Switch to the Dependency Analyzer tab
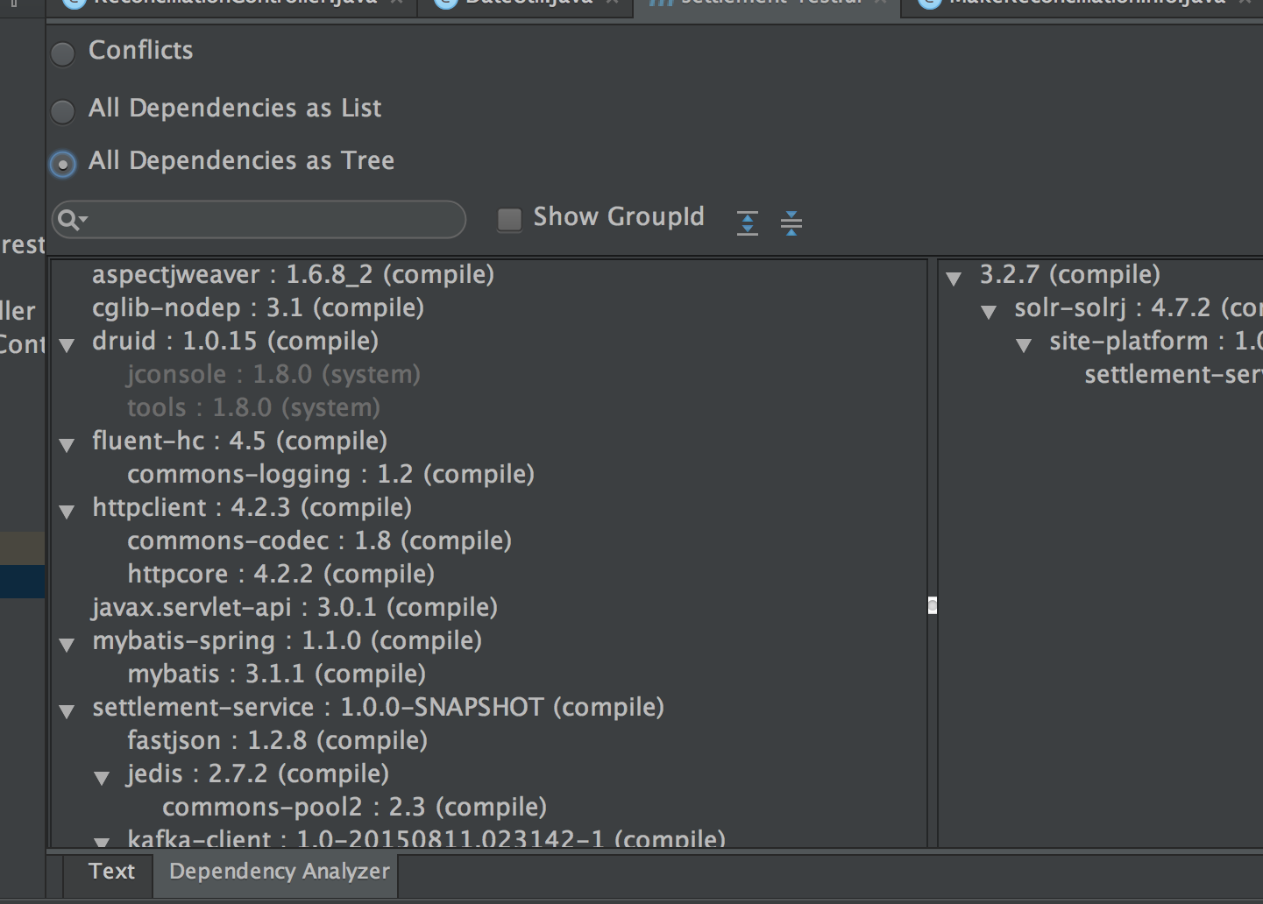 [x=279, y=872]
